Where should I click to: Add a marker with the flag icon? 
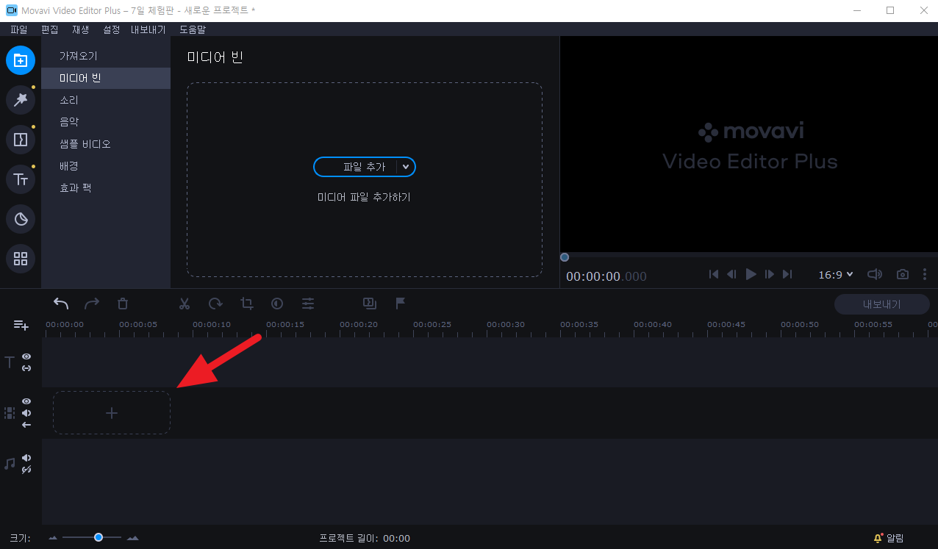click(x=401, y=304)
